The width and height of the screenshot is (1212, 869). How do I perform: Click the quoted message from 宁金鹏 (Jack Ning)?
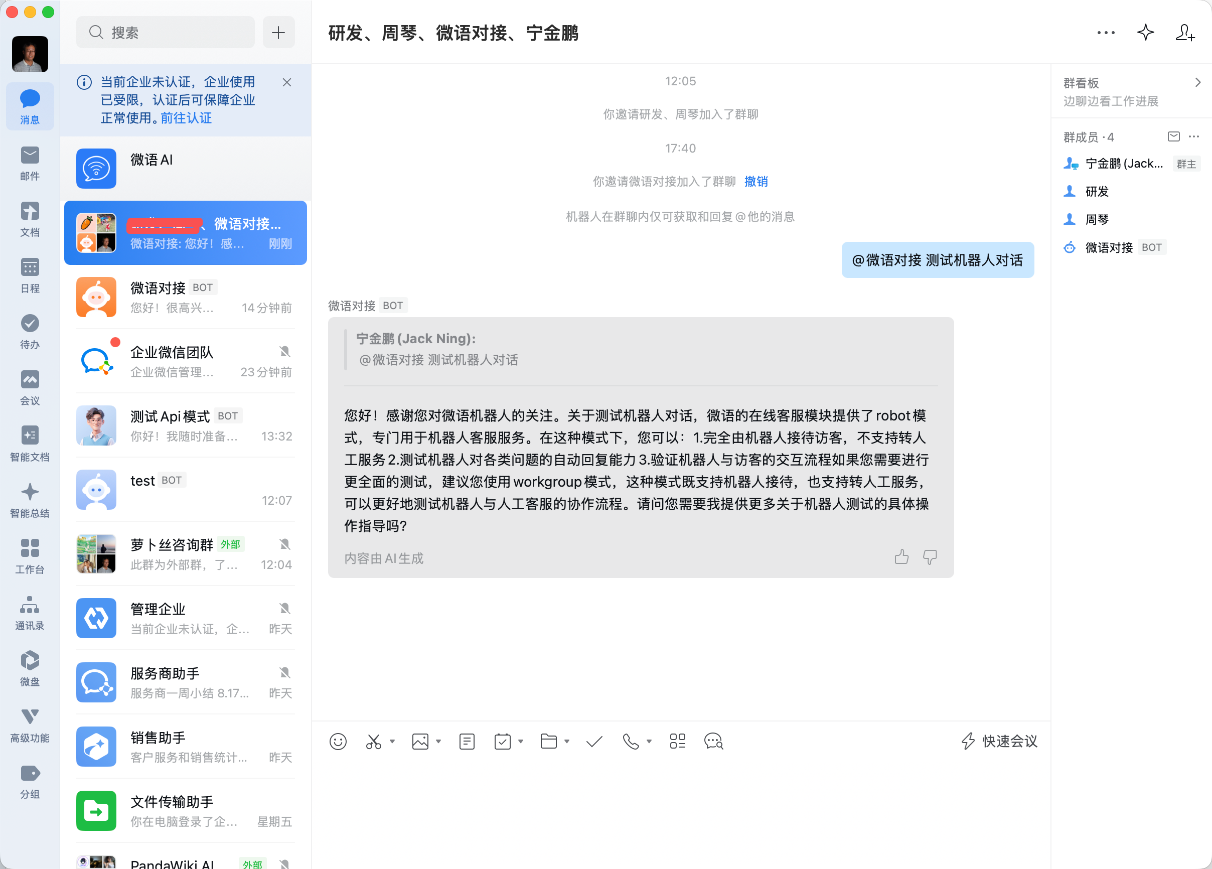coord(641,350)
